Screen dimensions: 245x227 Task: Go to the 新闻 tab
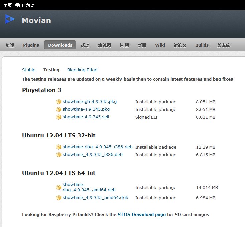pos(142,45)
